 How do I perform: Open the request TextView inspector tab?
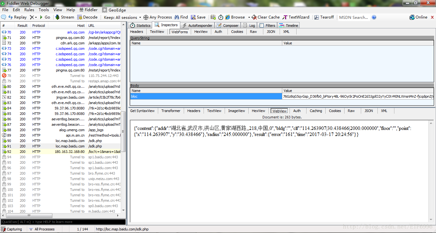(x=157, y=32)
